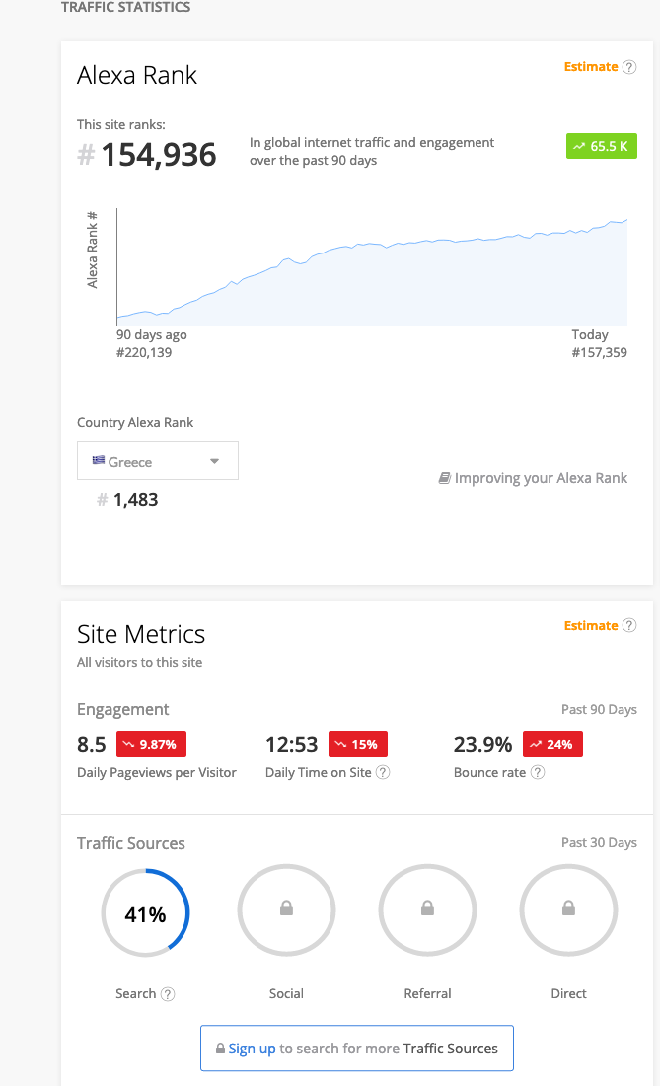Screen dimensions: 660x1086
Task: Click the Social label under the locked circle
Action: click(x=287, y=994)
